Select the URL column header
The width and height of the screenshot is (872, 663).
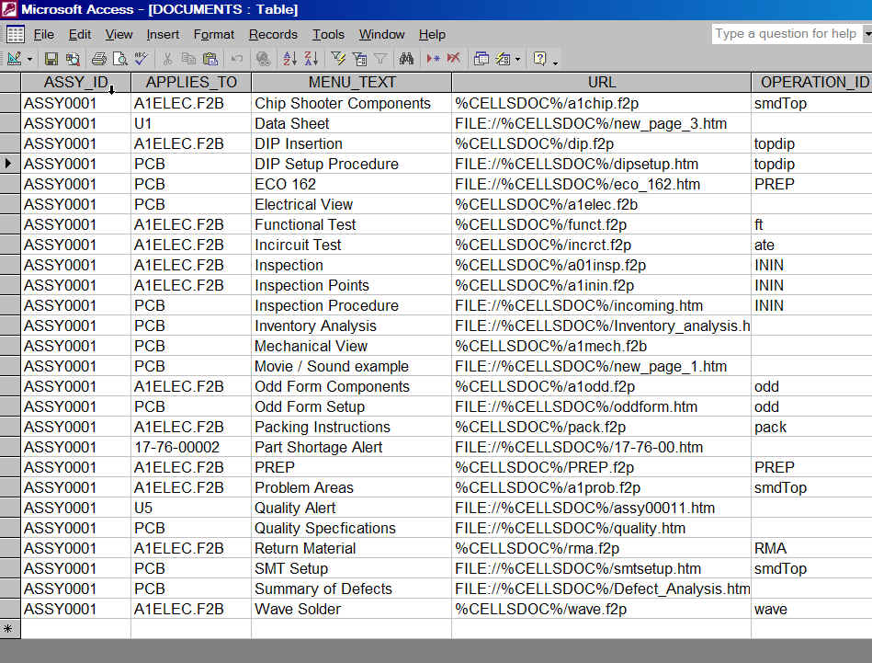pyautogui.click(x=601, y=83)
